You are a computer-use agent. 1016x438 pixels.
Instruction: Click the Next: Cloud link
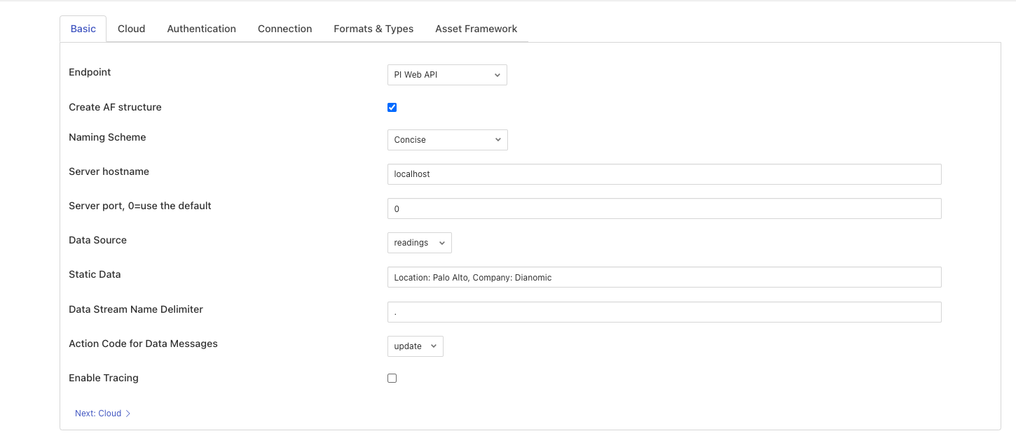click(x=98, y=414)
